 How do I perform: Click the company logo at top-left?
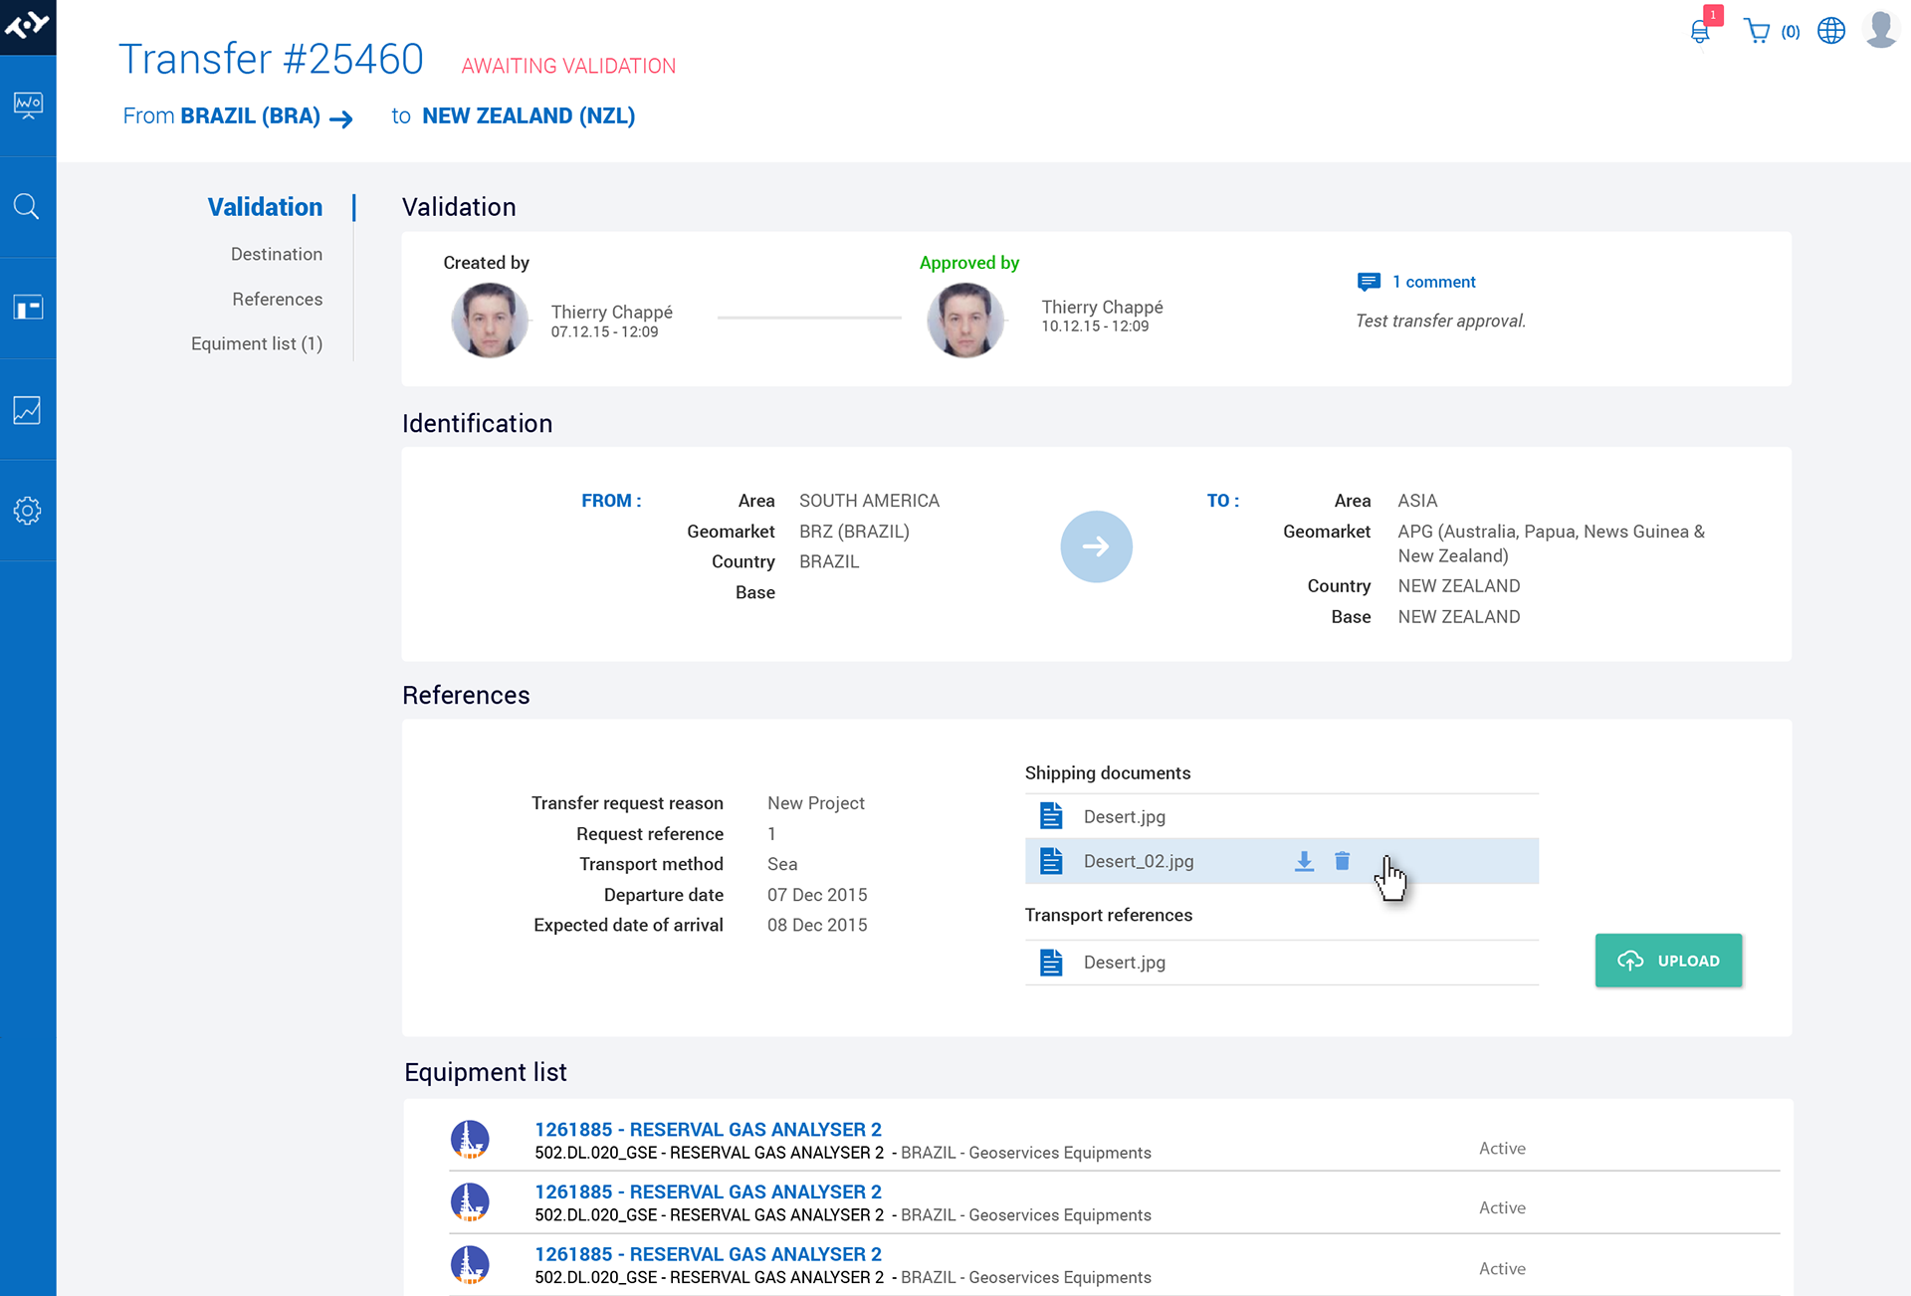(27, 25)
